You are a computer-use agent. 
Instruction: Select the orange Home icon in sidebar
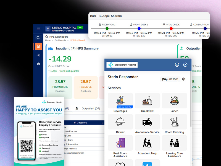(x=38, y=46)
